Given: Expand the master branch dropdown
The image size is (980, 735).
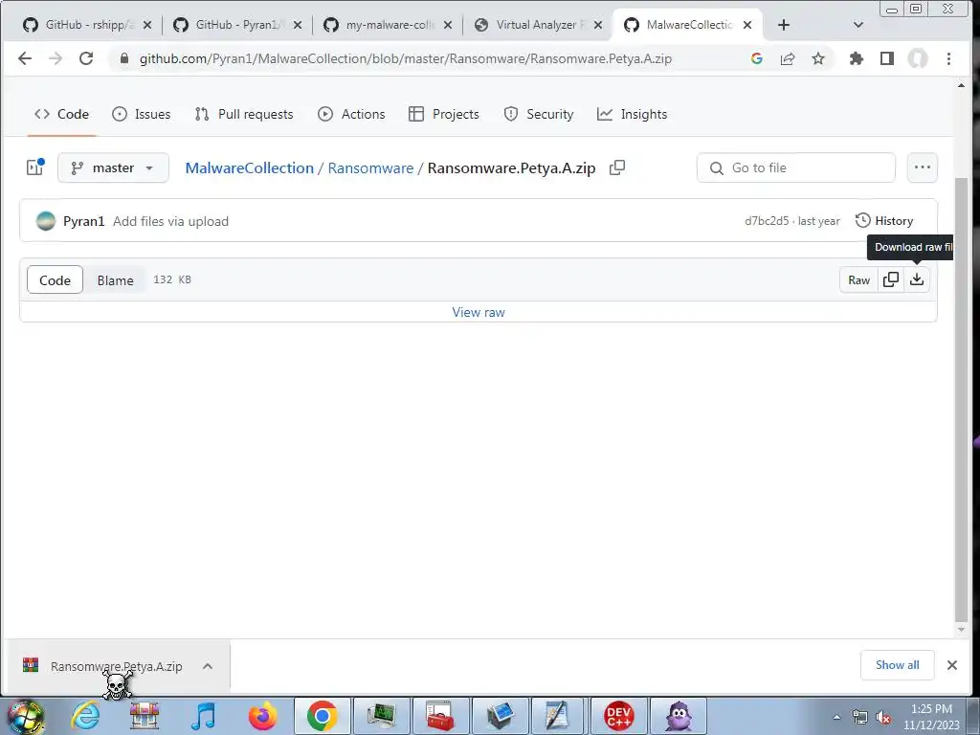Looking at the screenshot, I should pos(113,167).
